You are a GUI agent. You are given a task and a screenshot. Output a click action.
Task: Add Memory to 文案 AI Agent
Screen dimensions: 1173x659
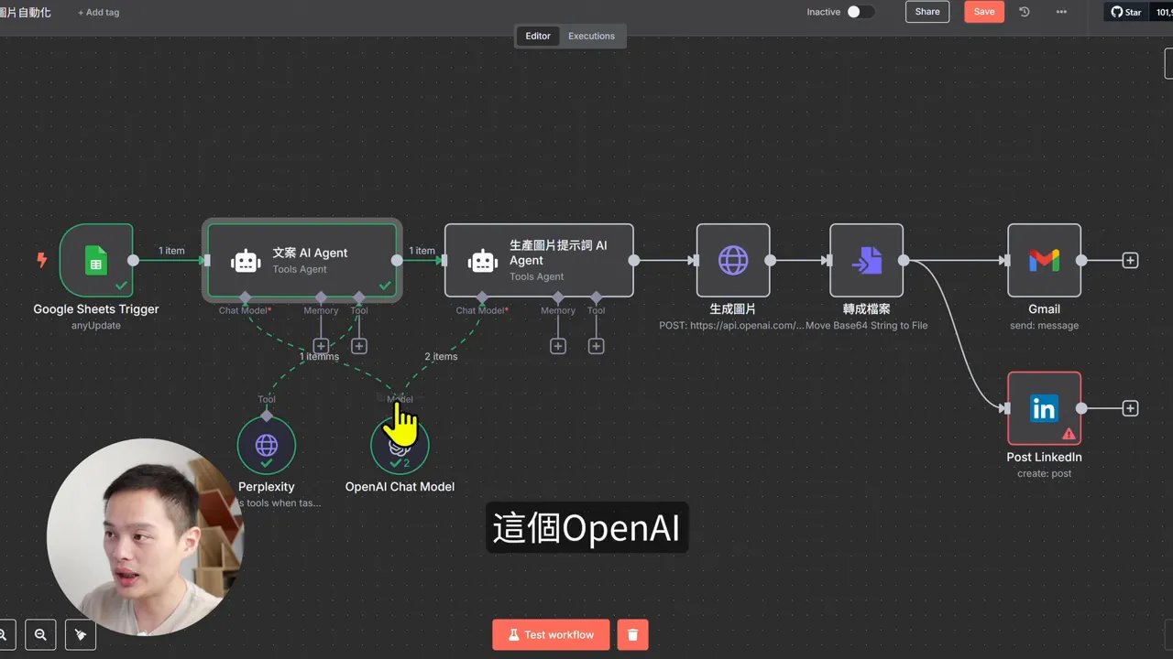coord(321,346)
